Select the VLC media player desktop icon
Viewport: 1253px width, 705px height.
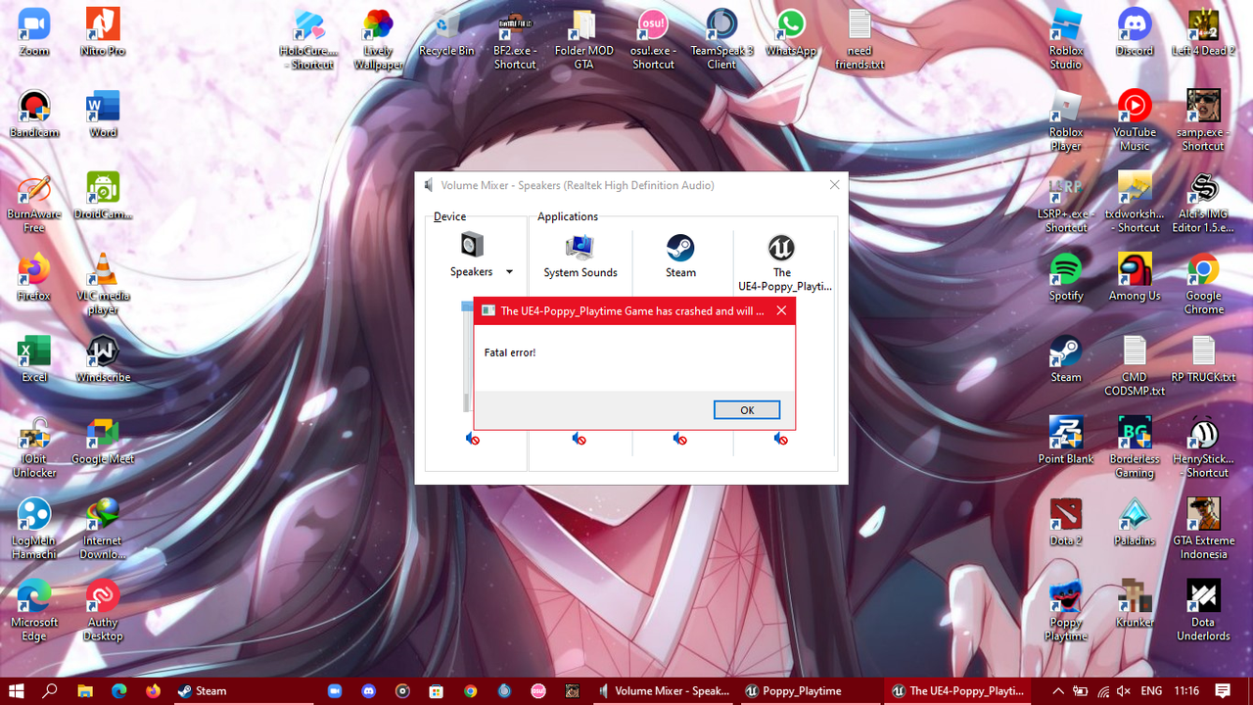(x=103, y=283)
